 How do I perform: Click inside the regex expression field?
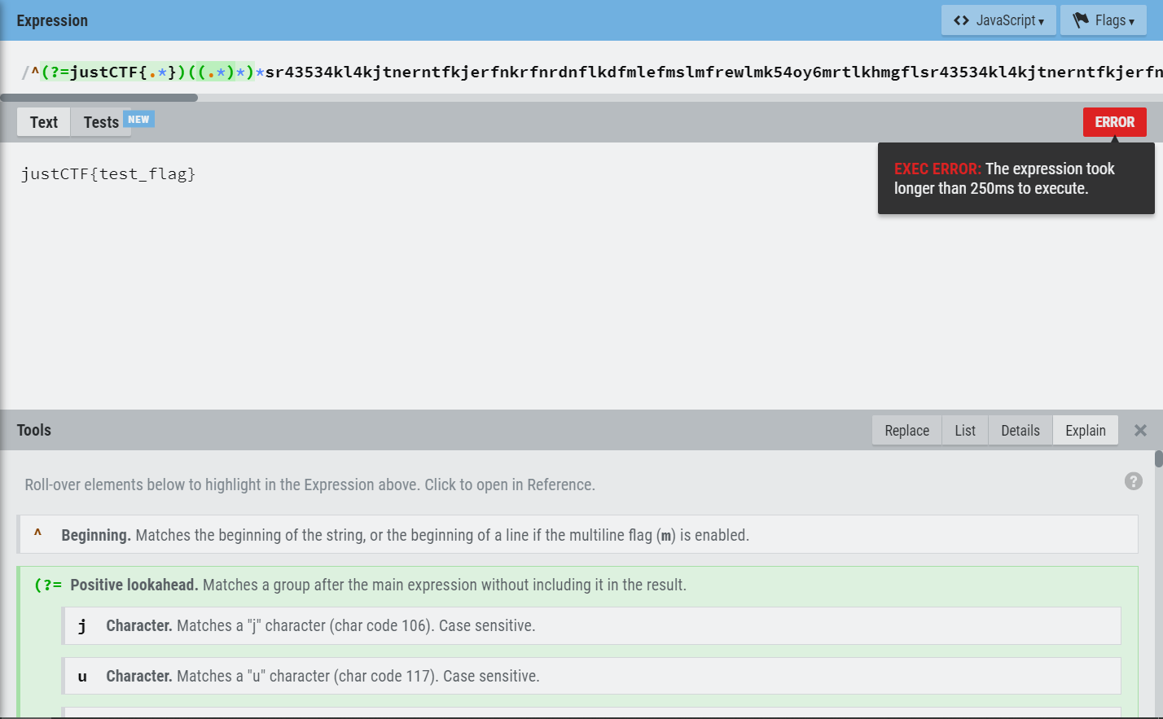(570, 72)
